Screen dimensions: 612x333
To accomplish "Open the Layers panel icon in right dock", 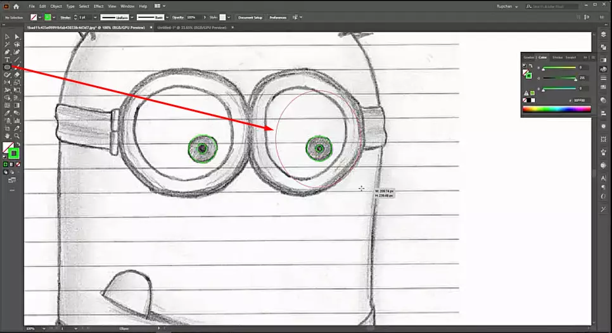I will pos(603,34).
